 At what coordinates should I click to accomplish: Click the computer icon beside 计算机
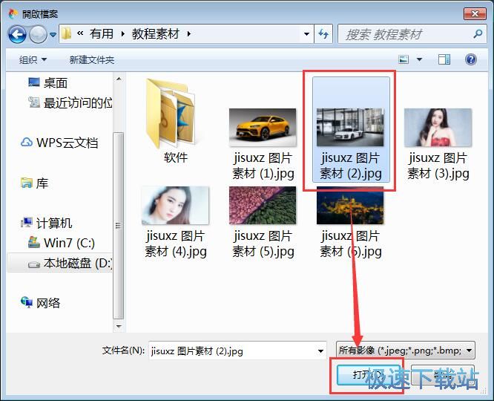tap(27, 223)
